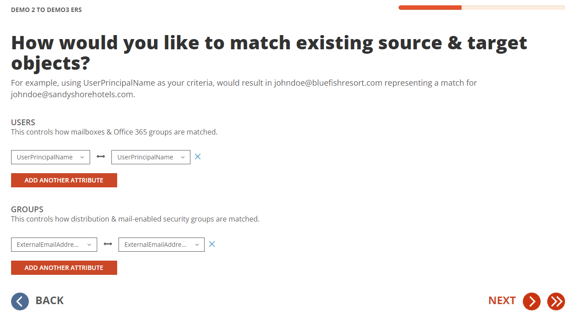This screenshot has height=317, width=577.
Task: Click the wizard progress bar
Action: pos(482,8)
